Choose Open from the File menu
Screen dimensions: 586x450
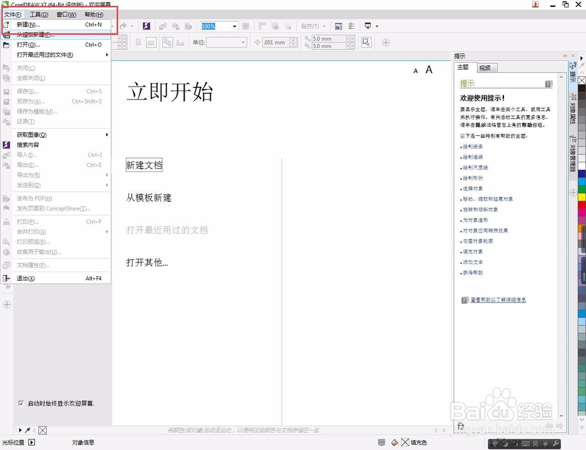(56, 45)
